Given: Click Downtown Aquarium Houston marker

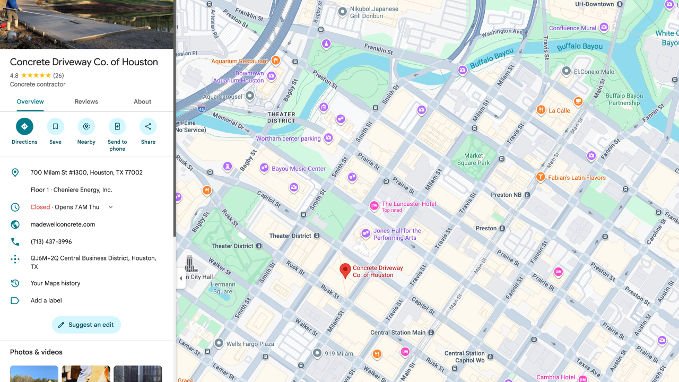Looking at the screenshot, I should 272,76.
